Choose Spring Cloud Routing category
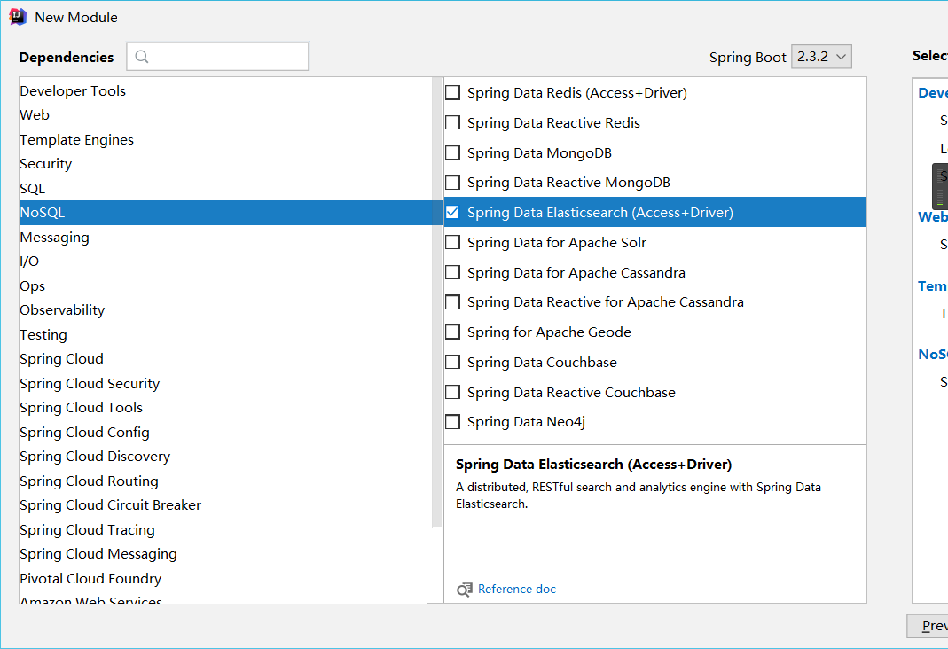This screenshot has height=649, width=948. (x=225, y=481)
